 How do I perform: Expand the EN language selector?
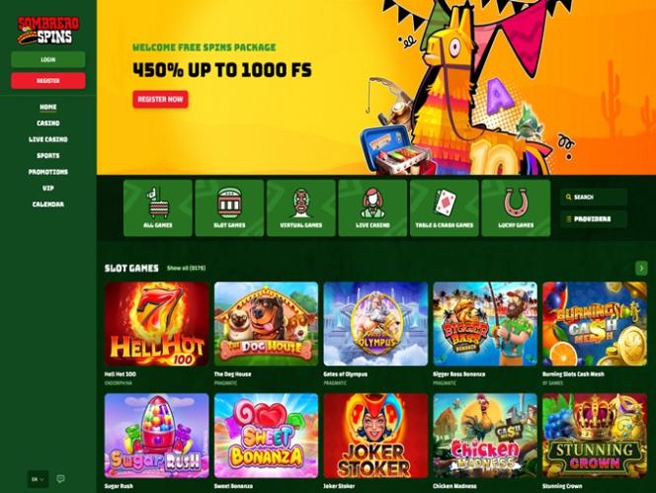pyautogui.click(x=39, y=479)
